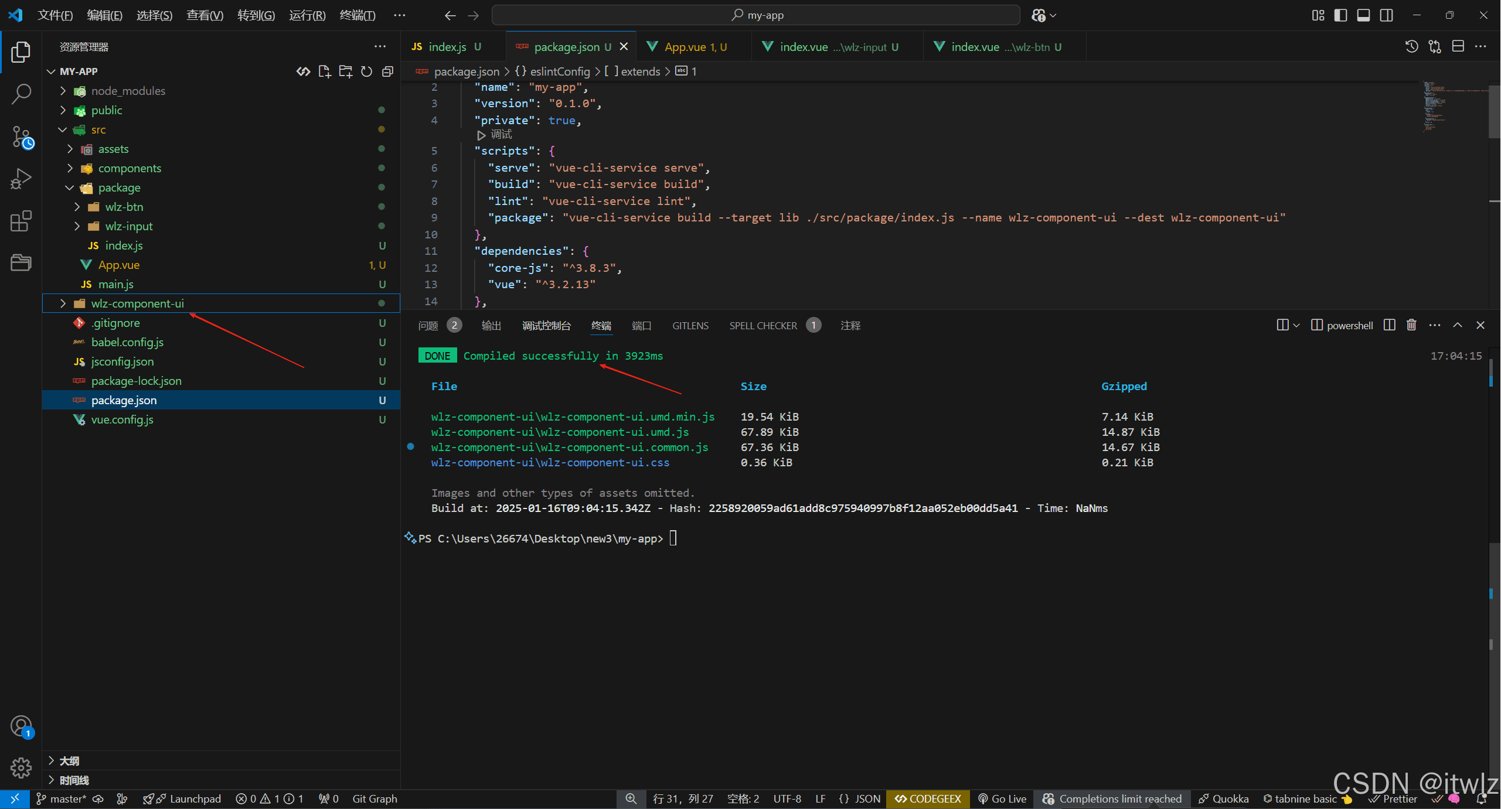The width and height of the screenshot is (1501, 809).
Task: Open the Manage gear icon
Action: 21,767
